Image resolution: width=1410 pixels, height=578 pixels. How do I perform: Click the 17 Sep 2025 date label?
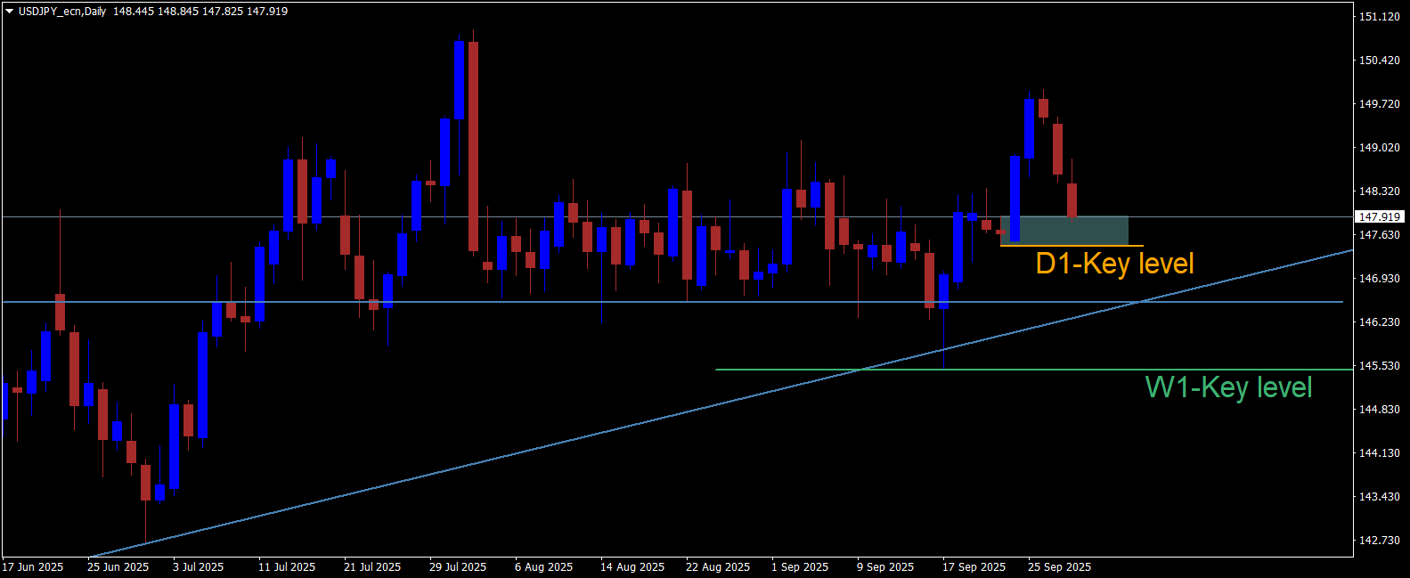[x=974, y=567]
